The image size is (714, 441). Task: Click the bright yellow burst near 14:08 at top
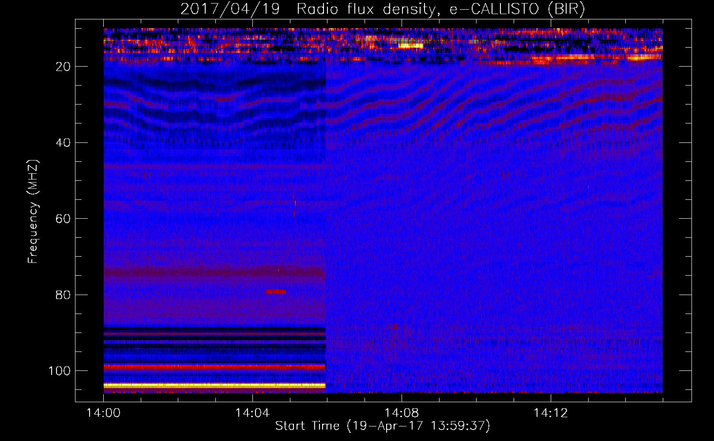pos(411,45)
